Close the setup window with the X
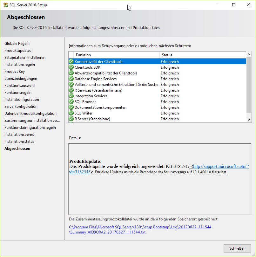This screenshot has width=256, height=257. click(248, 5)
